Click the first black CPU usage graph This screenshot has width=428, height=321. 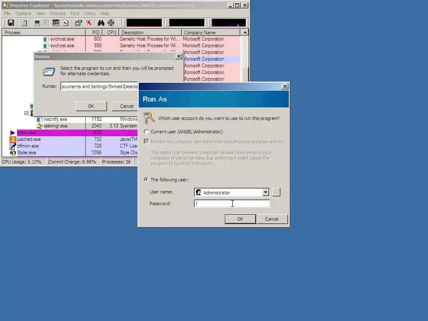tap(144, 23)
